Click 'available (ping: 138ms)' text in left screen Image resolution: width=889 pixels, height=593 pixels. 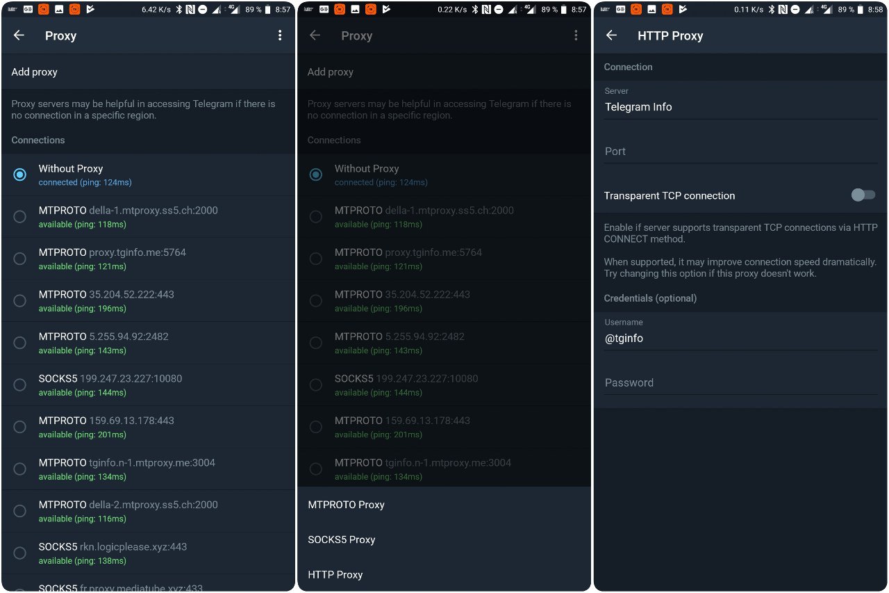coord(82,560)
